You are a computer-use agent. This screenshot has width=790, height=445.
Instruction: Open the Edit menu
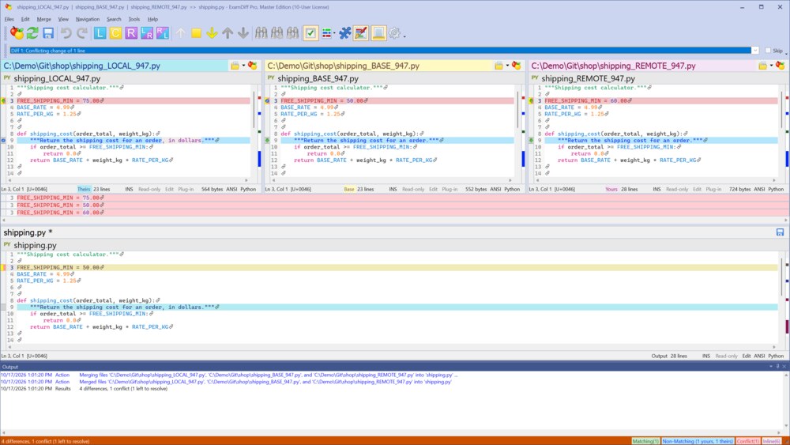click(x=25, y=19)
